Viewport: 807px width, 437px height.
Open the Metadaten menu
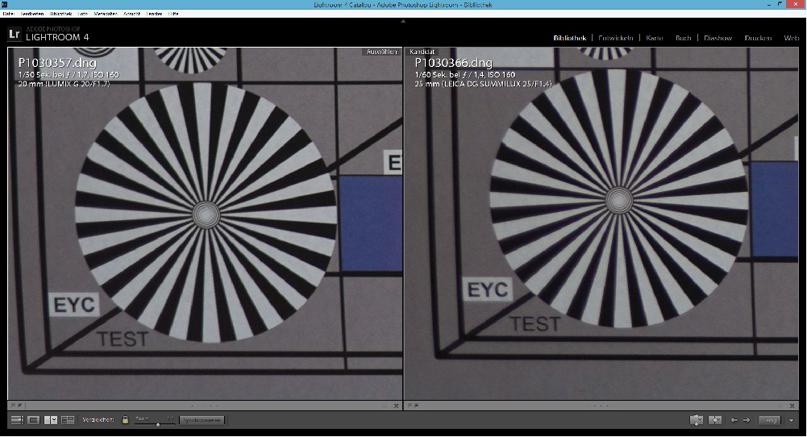pos(106,14)
